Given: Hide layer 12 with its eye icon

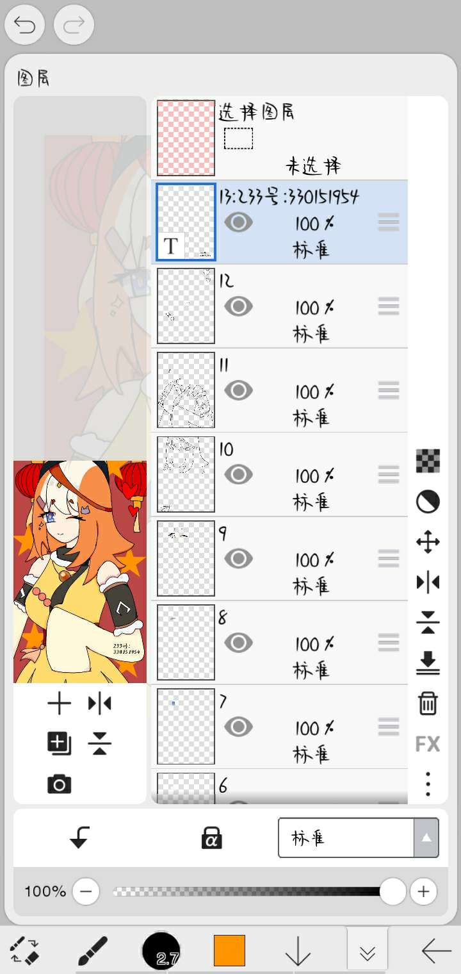Looking at the screenshot, I should [238, 307].
